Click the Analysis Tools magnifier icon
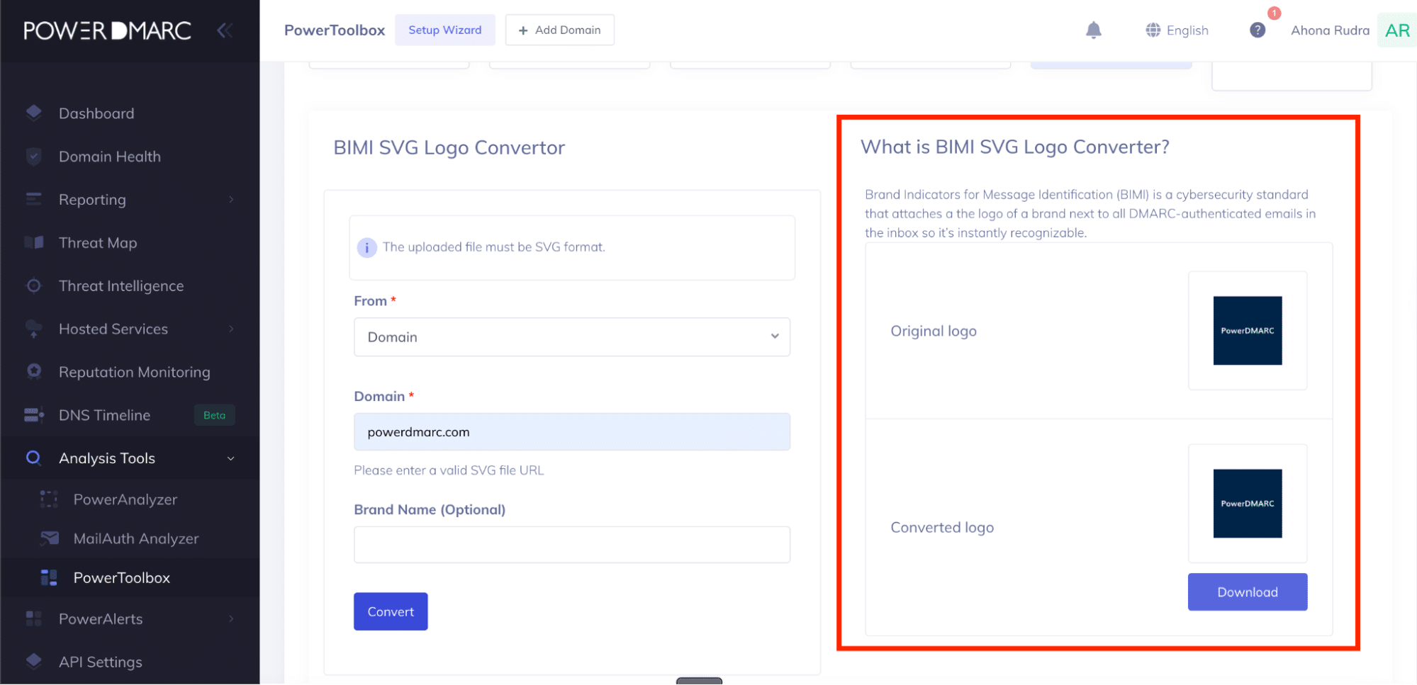Viewport: 1417px width, 685px height. click(x=33, y=458)
